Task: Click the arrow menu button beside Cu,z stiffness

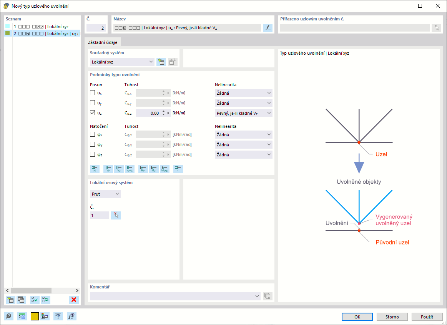Action: pyautogui.click(x=168, y=113)
